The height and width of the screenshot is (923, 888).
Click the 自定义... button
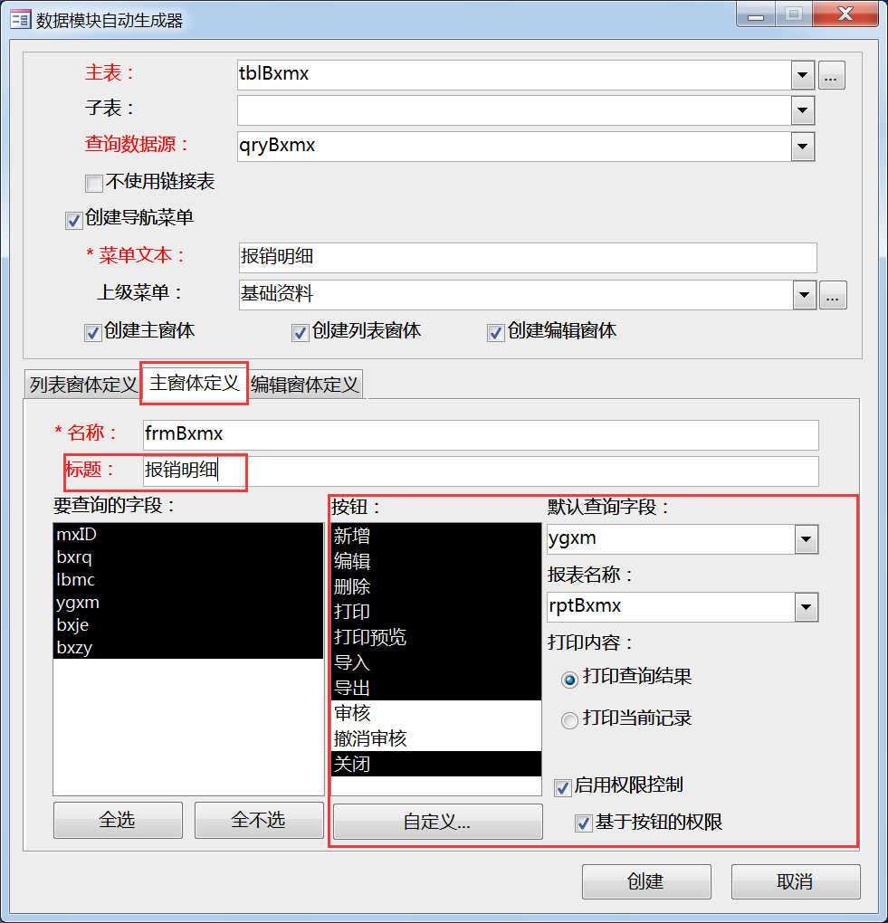click(437, 822)
